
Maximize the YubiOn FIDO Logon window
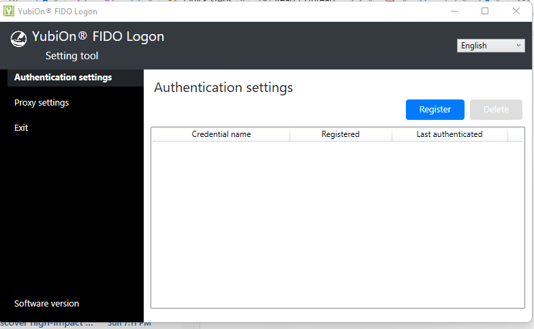coord(485,11)
